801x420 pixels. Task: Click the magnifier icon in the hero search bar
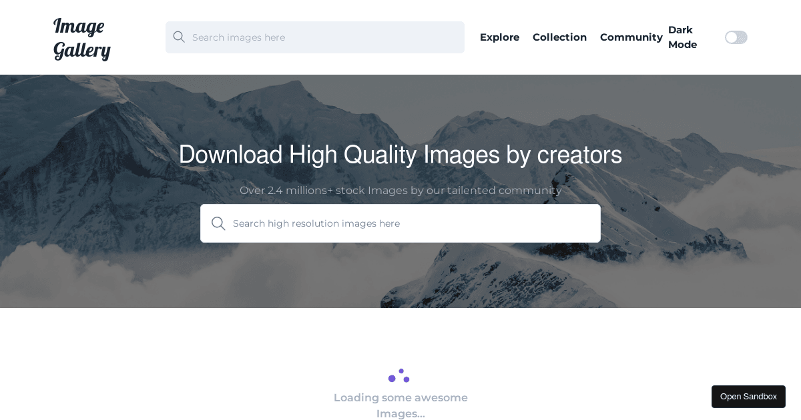point(219,223)
